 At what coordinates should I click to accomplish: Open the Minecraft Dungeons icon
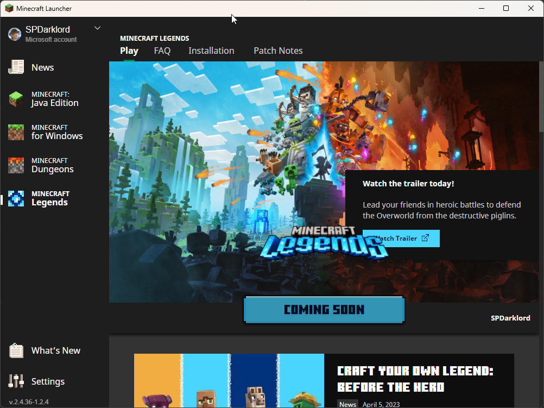click(16, 165)
